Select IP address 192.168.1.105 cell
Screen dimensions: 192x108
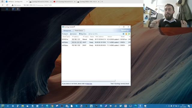pos(76,45)
